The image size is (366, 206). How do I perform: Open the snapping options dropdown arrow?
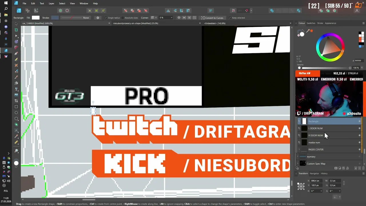[251, 11]
